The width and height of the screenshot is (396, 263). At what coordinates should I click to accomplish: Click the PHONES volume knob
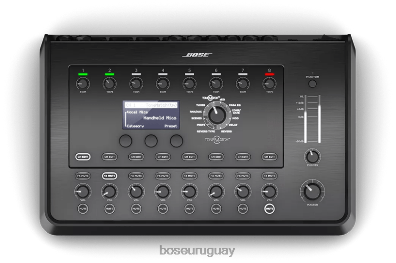[312, 157]
